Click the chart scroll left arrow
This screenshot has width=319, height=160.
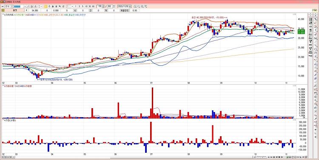point(277,157)
